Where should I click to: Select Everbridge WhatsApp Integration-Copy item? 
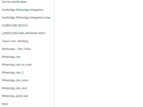[x=26, y=18]
